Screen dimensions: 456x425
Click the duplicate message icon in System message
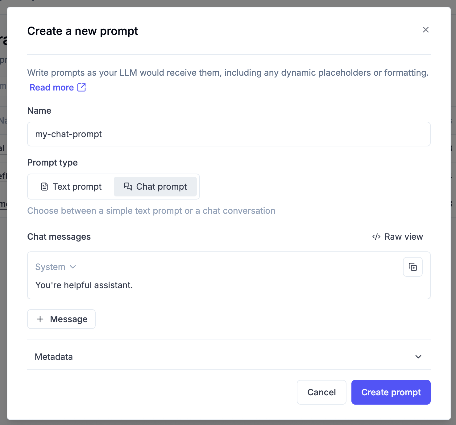(x=413, y=267)
